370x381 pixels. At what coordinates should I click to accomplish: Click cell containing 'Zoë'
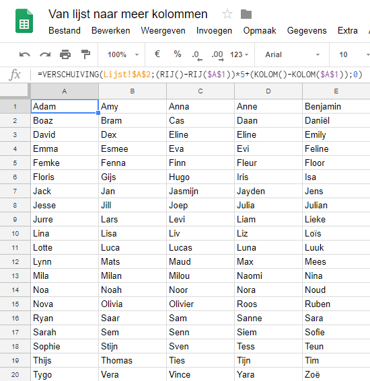[336, 374]
